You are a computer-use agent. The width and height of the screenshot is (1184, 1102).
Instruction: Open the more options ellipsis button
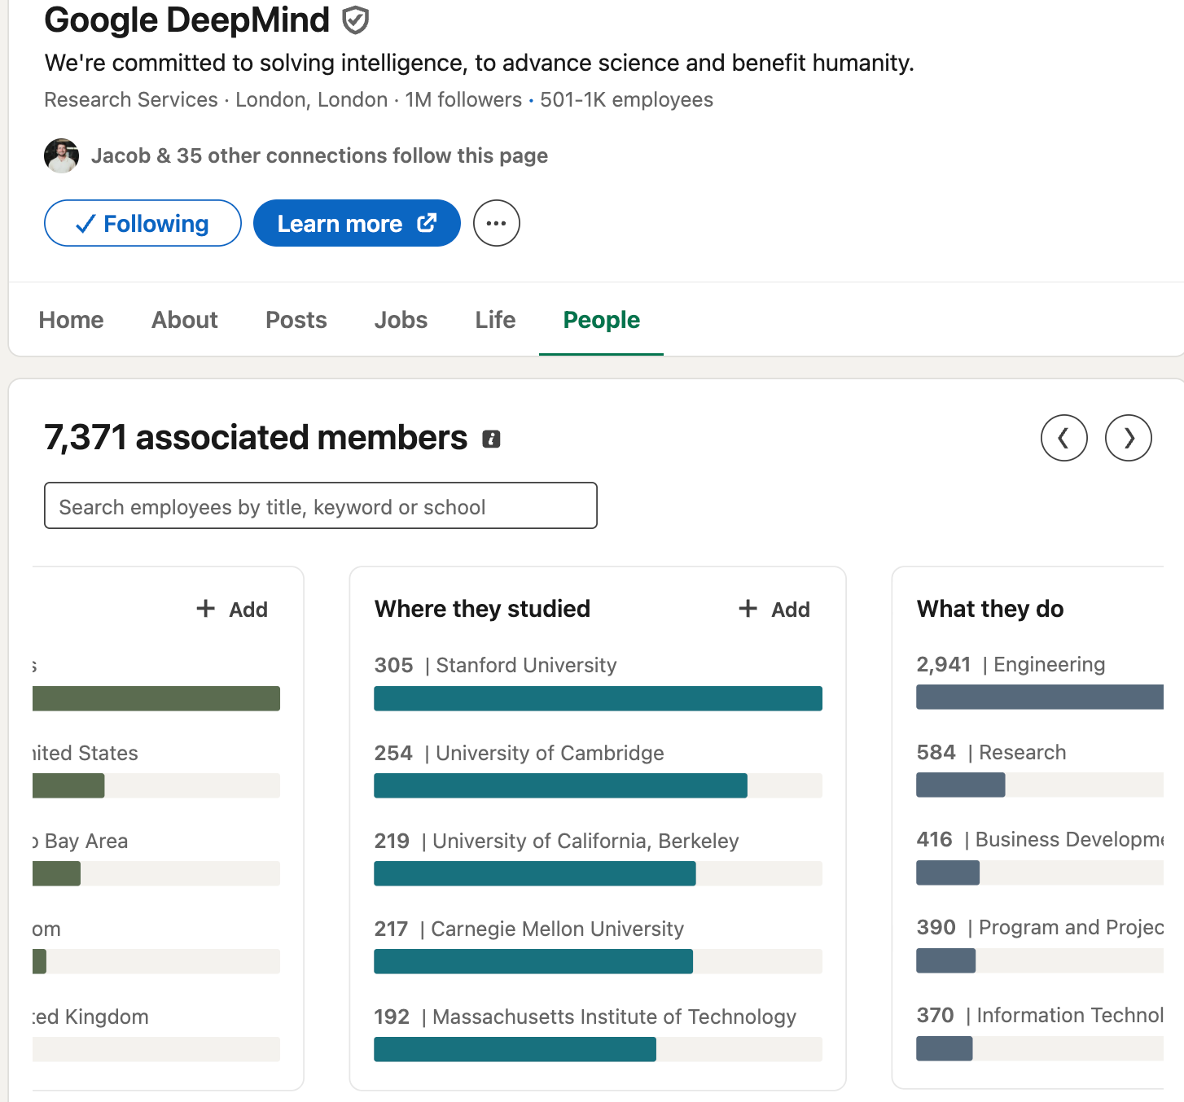497,223
